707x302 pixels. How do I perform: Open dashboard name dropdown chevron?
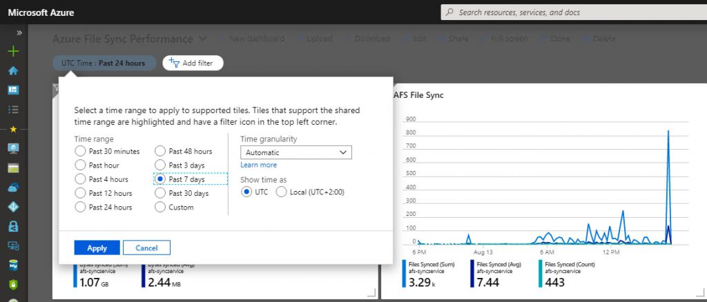[x=203, y=39]
